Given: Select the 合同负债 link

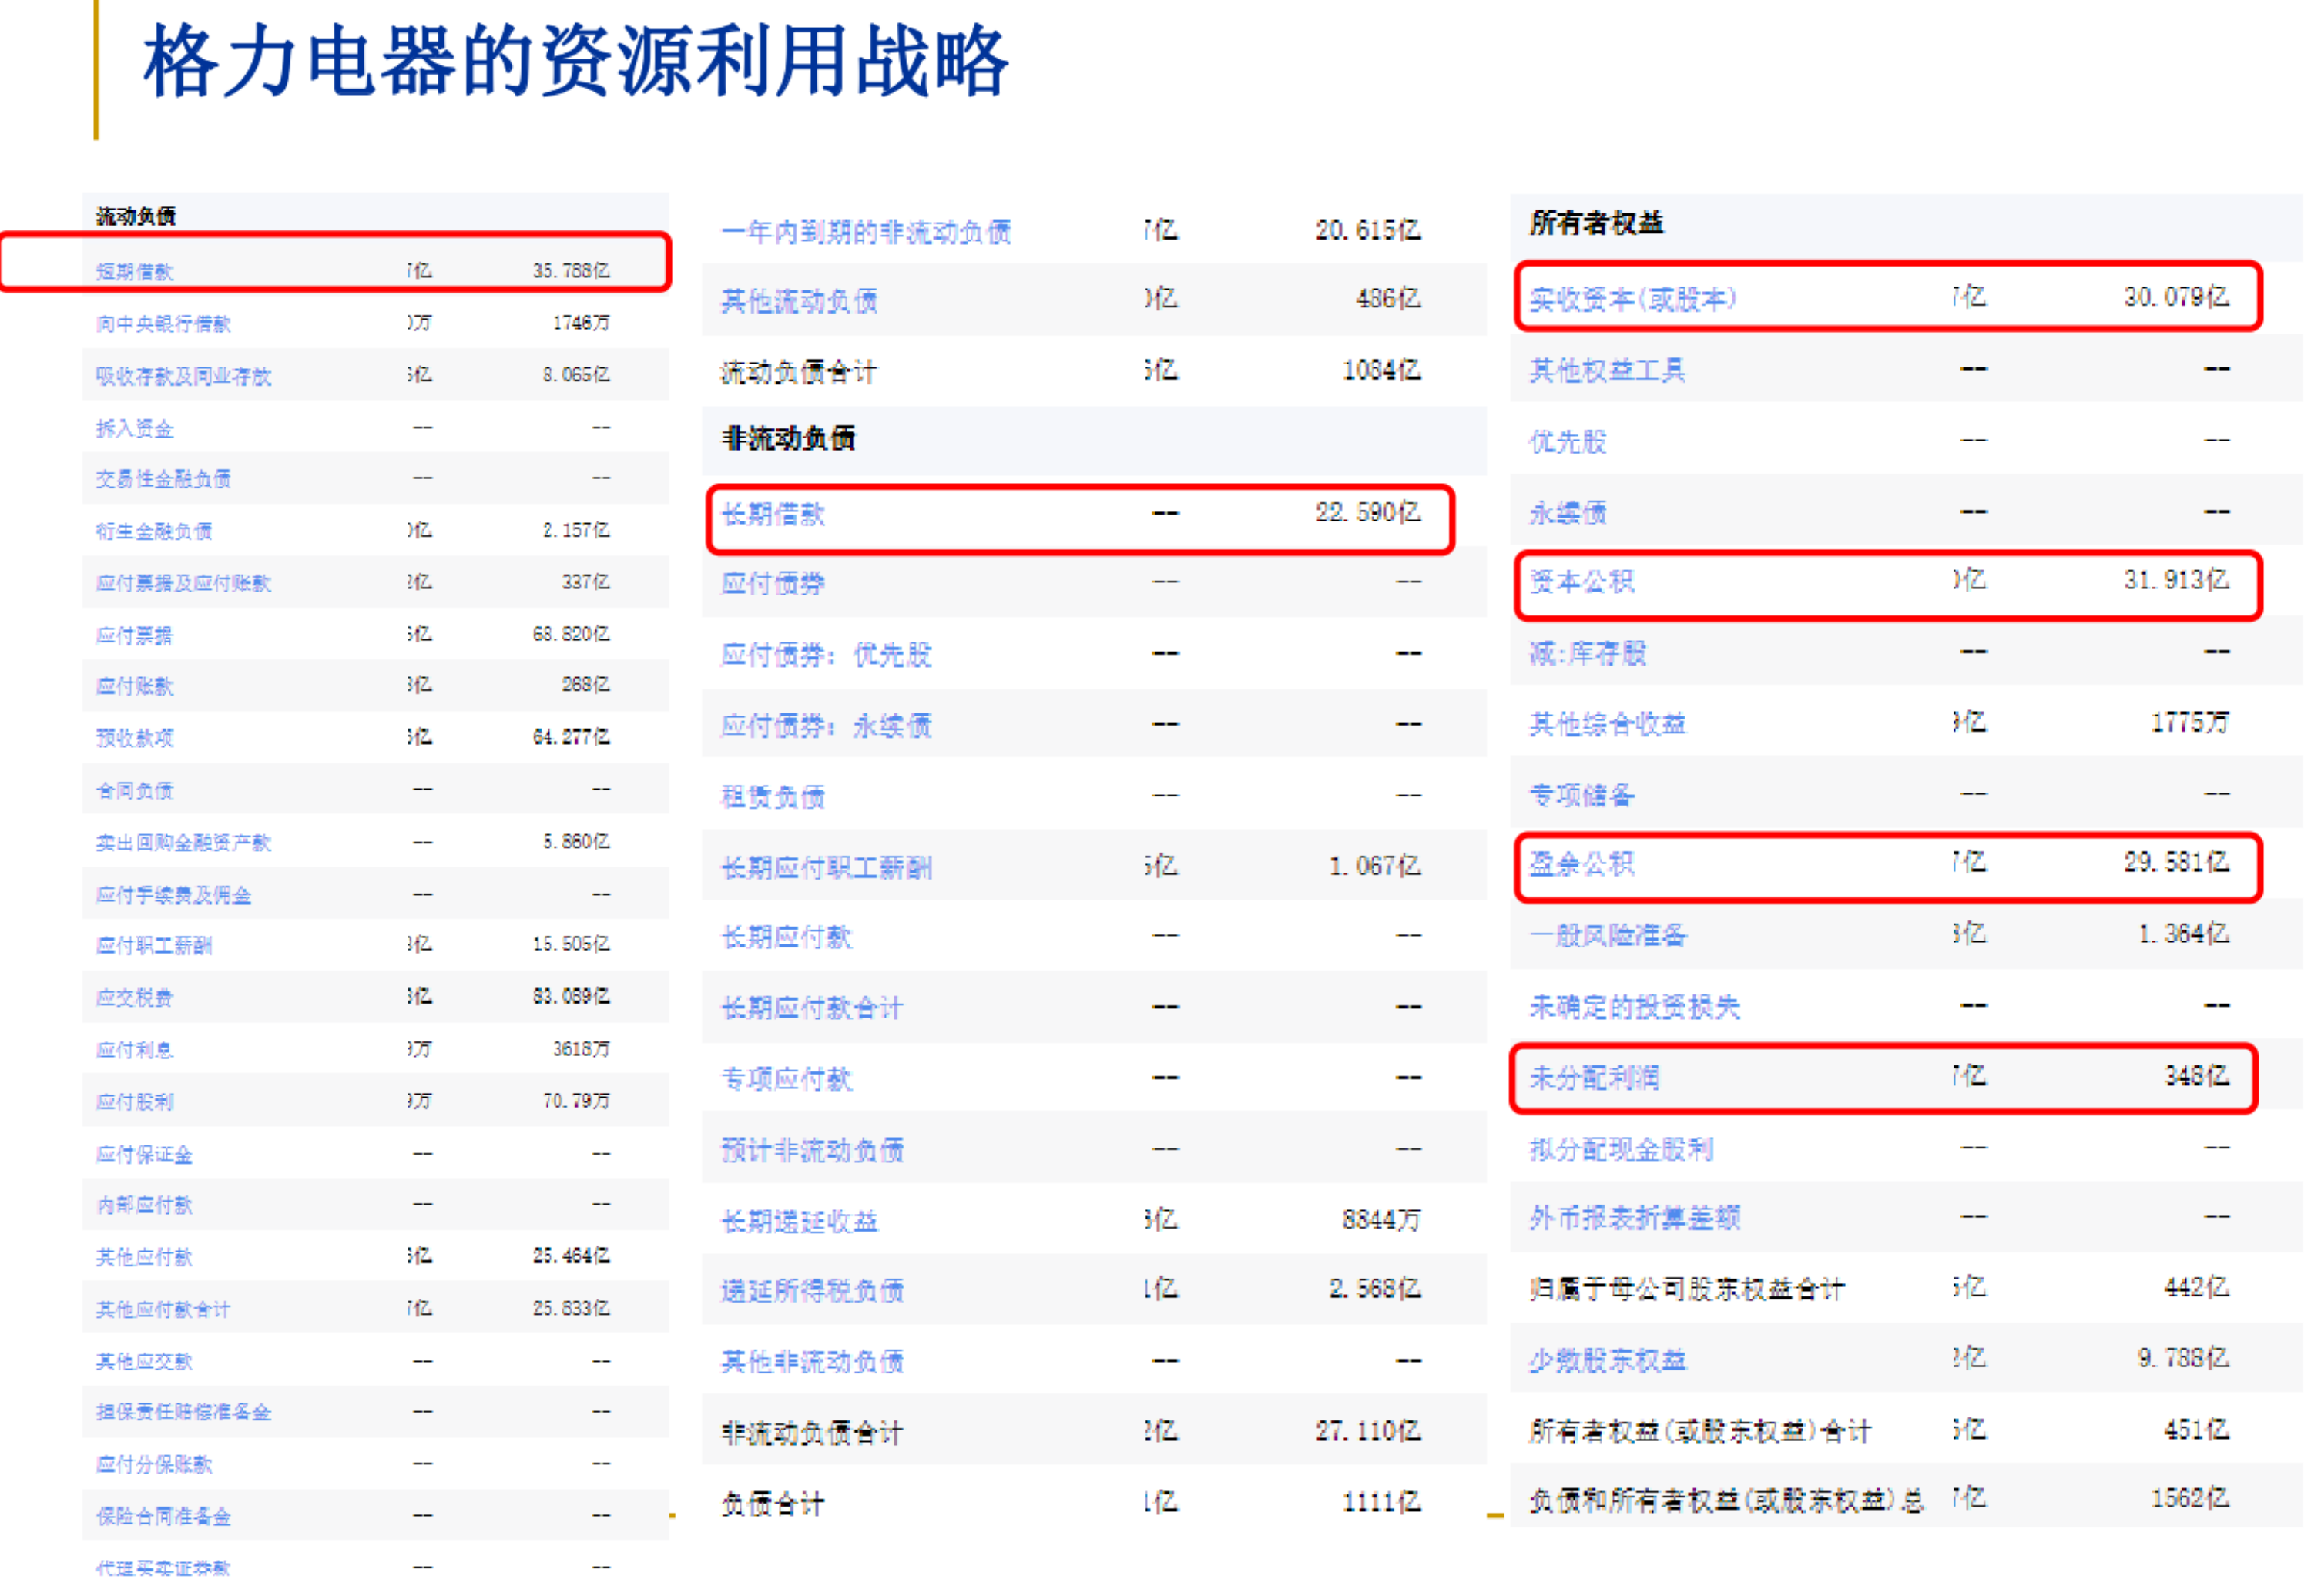Looking at the screenshot, I should 135,790.
